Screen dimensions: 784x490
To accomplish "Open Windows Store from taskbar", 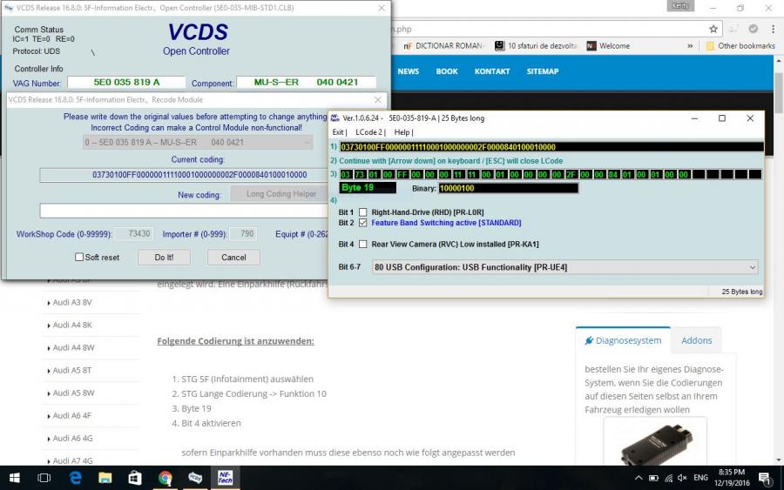I will (x=135, y=478).
